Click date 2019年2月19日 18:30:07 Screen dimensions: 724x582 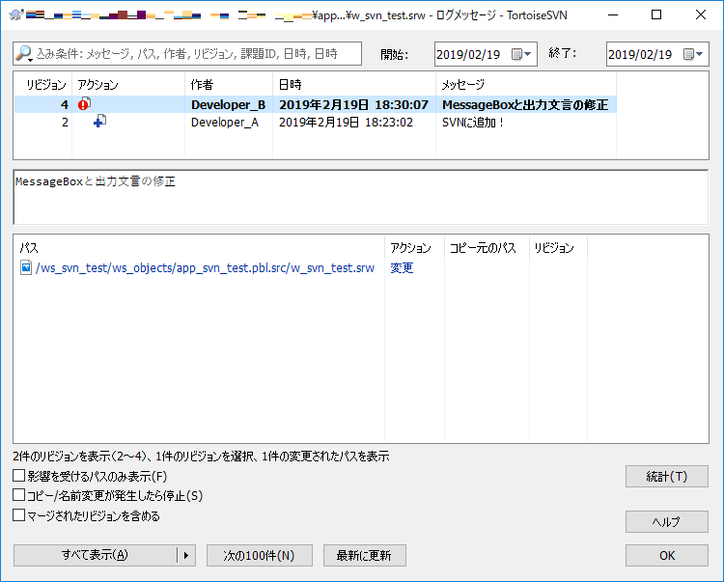[x=353, y=105]
